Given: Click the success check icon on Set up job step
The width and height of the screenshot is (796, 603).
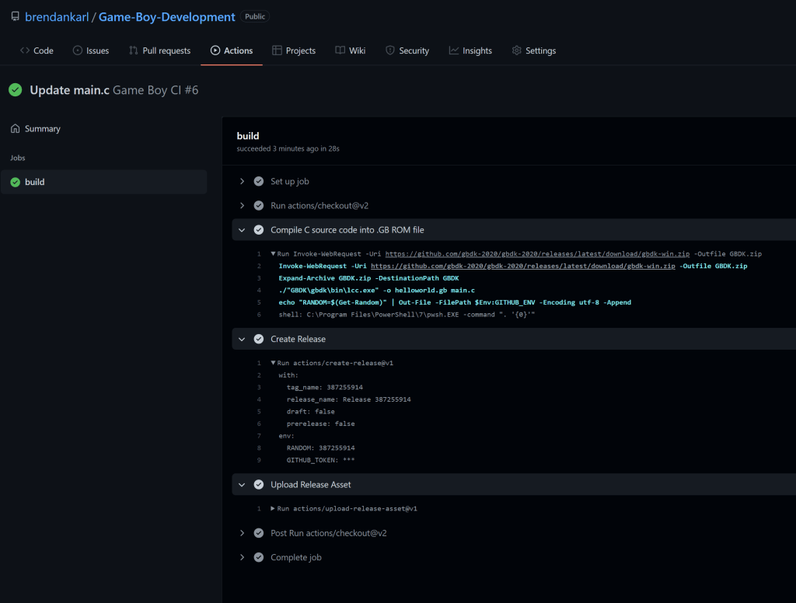Looking at the screenshot, I should (259, 181).
